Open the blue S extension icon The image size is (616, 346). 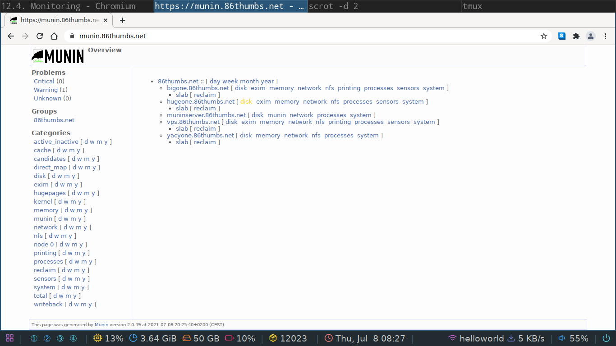coord(562,36)
